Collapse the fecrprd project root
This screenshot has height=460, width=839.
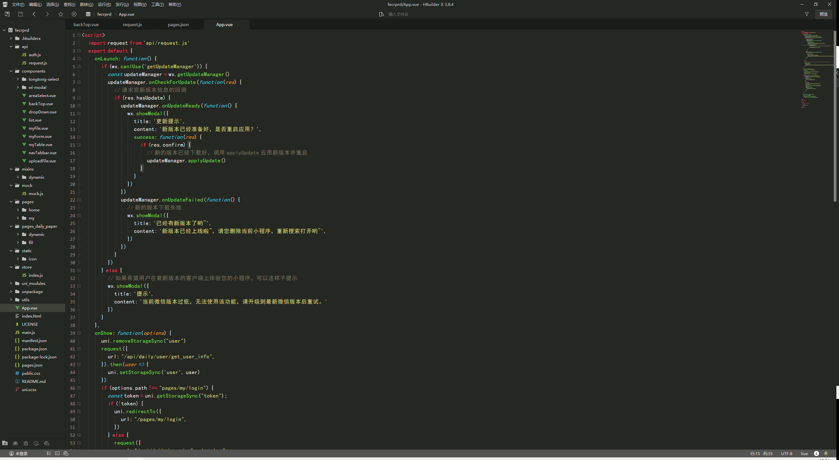[x=4, y=30]
